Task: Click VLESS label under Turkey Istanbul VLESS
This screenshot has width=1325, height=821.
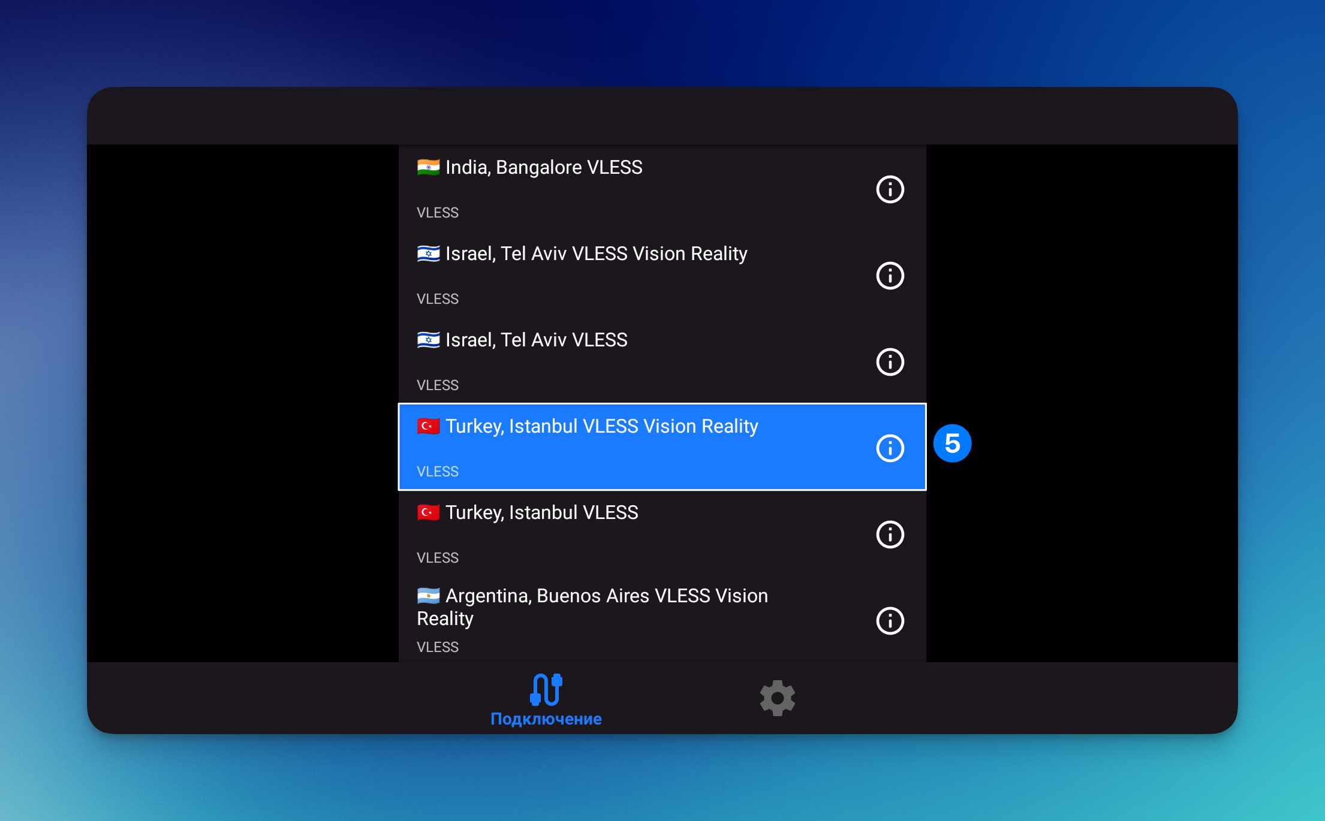Action: [438, 558]
